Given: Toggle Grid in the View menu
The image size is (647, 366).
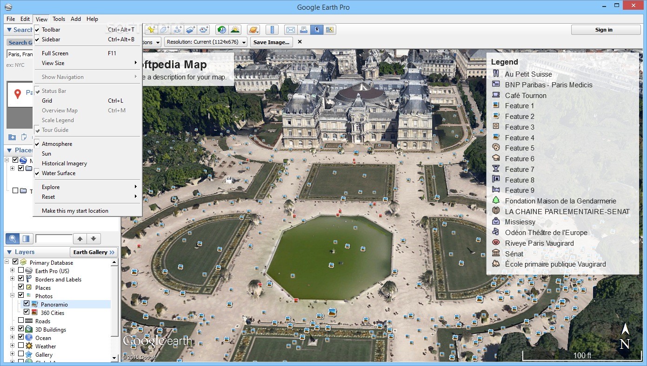Looking at the screenshot, I should pos(88,101).
